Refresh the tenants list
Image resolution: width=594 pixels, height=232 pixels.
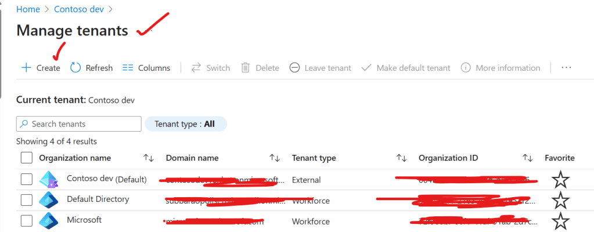(75, 68)
